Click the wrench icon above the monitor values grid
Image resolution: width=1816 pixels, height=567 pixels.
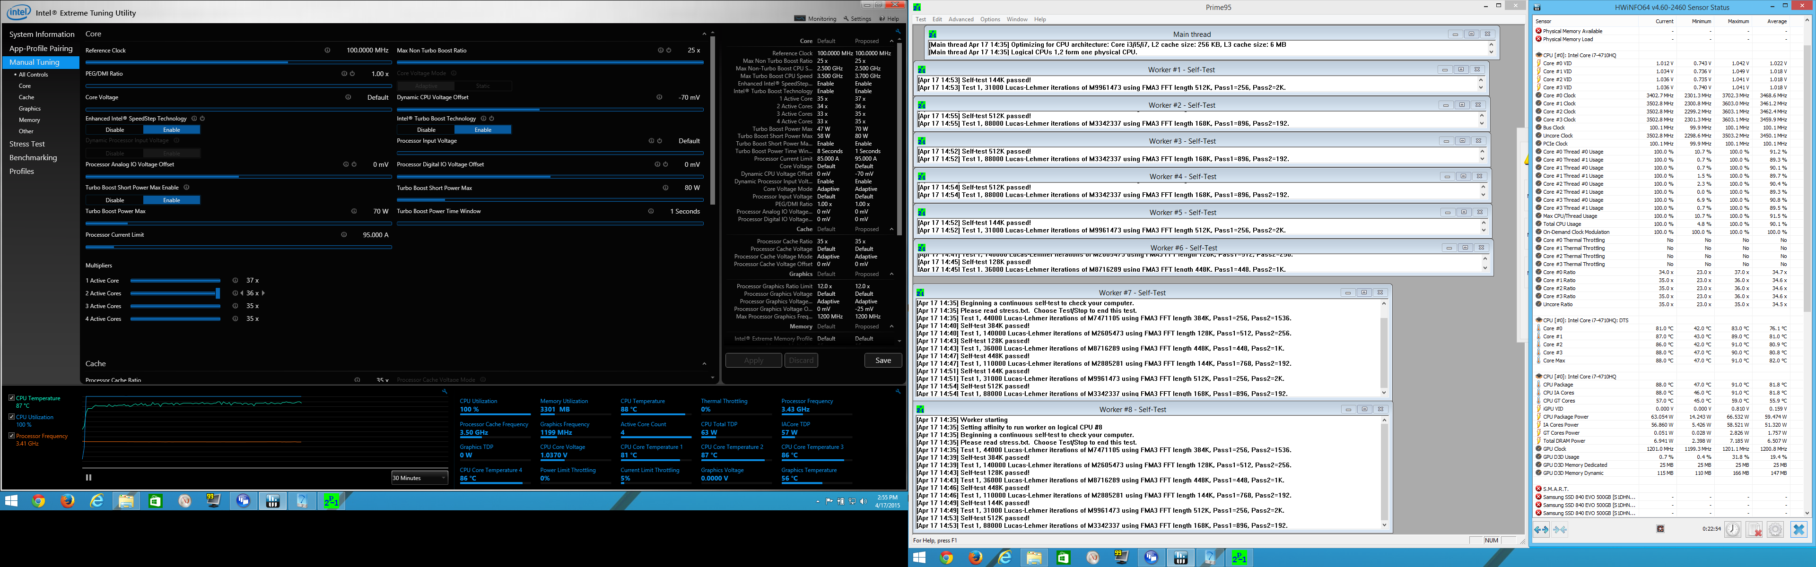click(x=898, y=392)
